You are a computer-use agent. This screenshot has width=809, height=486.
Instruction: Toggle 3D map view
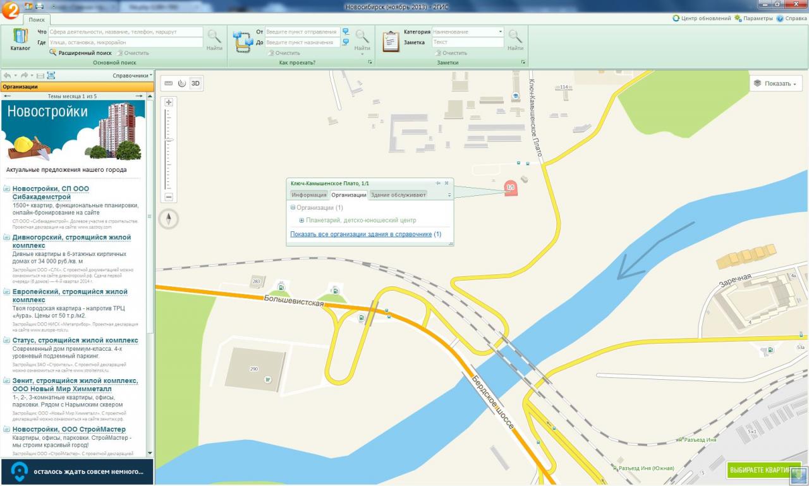click(196, 83)
